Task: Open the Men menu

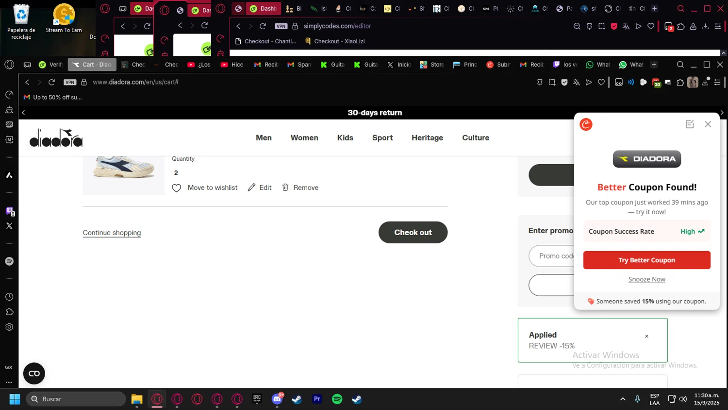Action: click(264, 138)
